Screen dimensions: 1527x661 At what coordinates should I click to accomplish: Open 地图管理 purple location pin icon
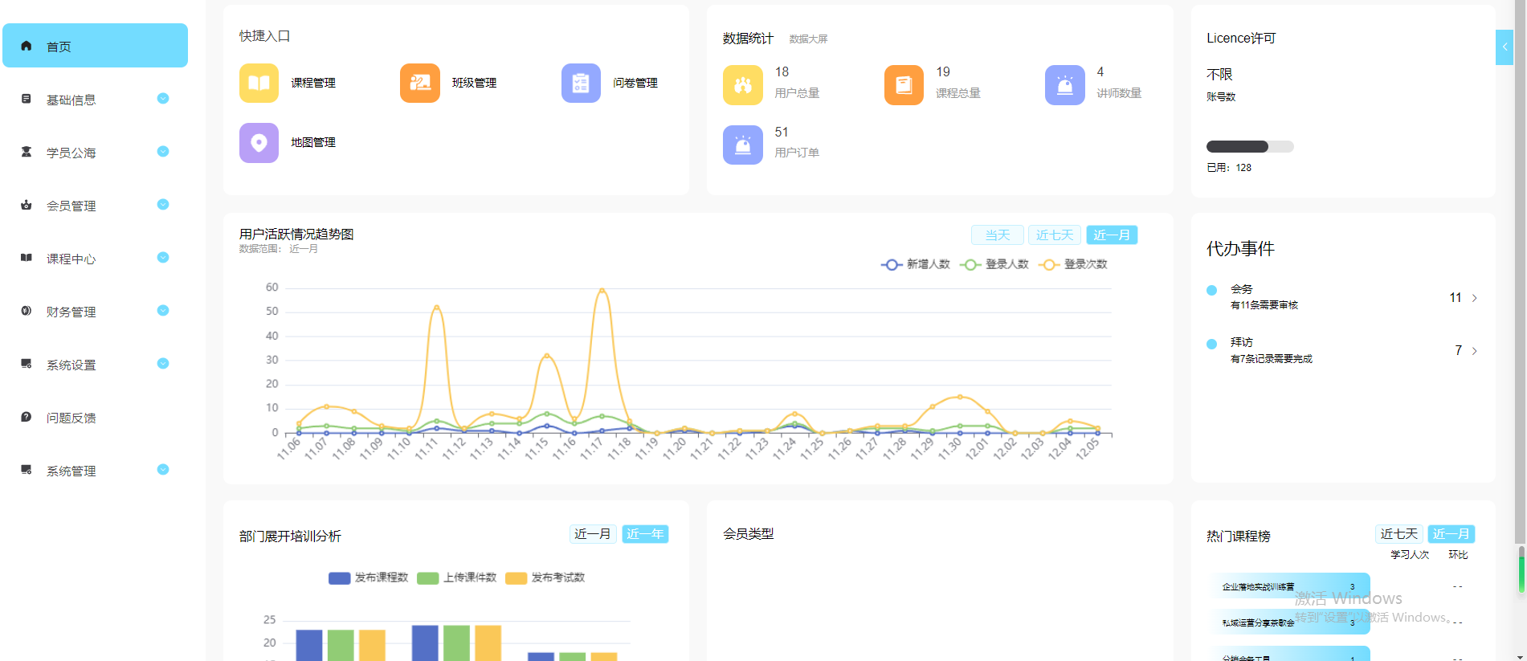click(259, 143)
